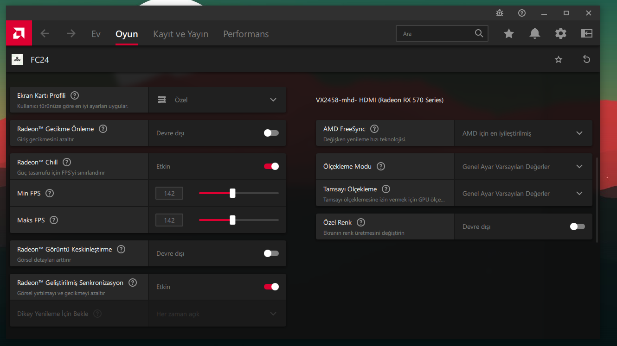Click the Maks FPS value field
This screenshot has width=617, height=346.
tap(169, 220)
